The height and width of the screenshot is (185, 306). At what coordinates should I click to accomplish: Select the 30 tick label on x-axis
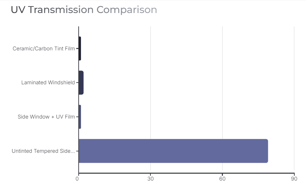click(x=150, y=178)
